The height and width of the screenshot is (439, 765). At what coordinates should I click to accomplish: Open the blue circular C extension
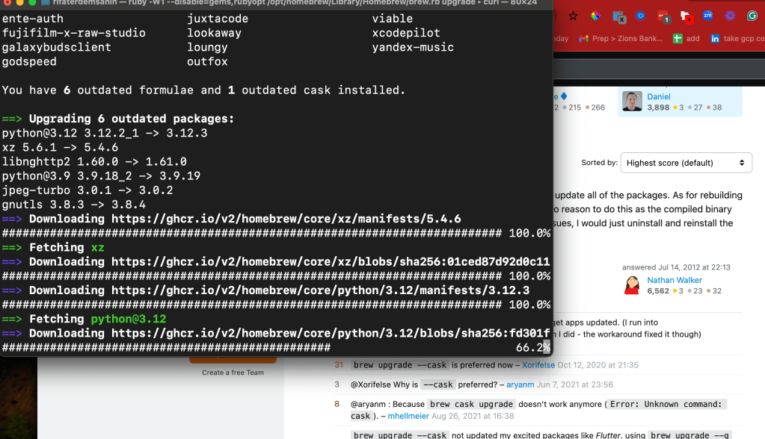pos(641,16)
